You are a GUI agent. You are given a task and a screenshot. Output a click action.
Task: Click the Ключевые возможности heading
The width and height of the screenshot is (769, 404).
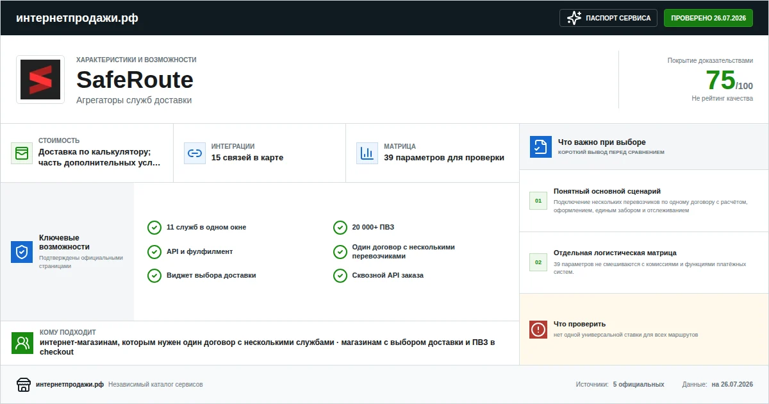[x=64, y=242]
